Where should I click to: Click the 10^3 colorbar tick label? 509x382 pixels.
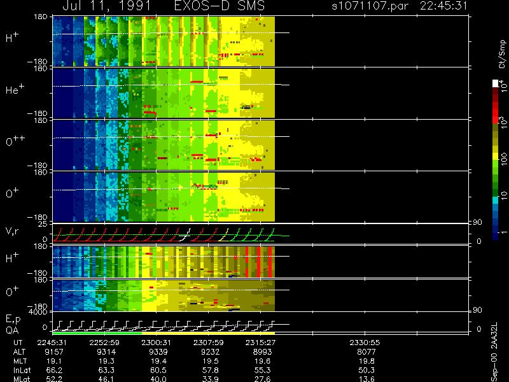point(503,123)
